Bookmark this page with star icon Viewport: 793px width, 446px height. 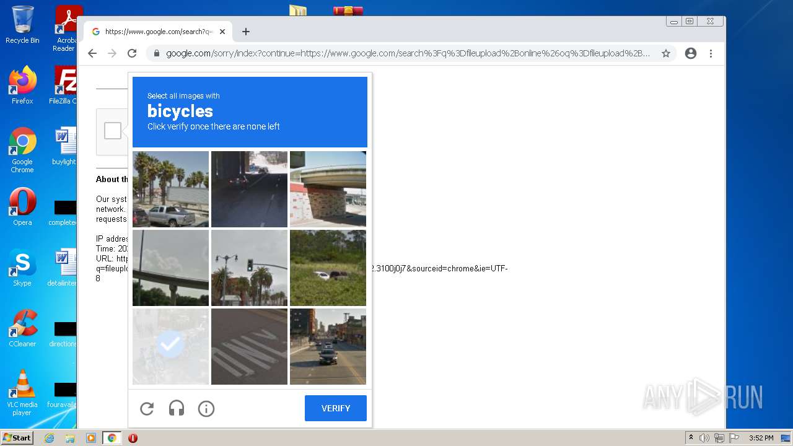pos(666,53)
